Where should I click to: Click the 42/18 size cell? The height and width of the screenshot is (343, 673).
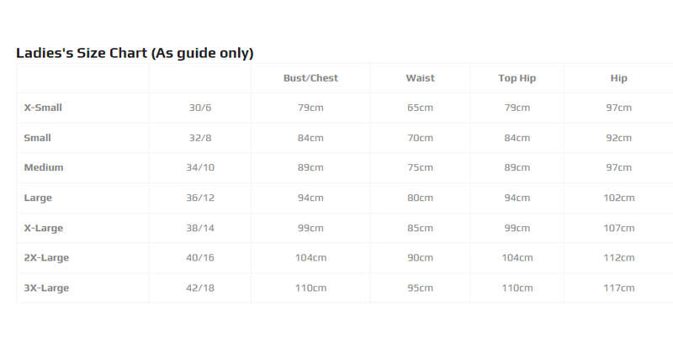click(200, 288)
